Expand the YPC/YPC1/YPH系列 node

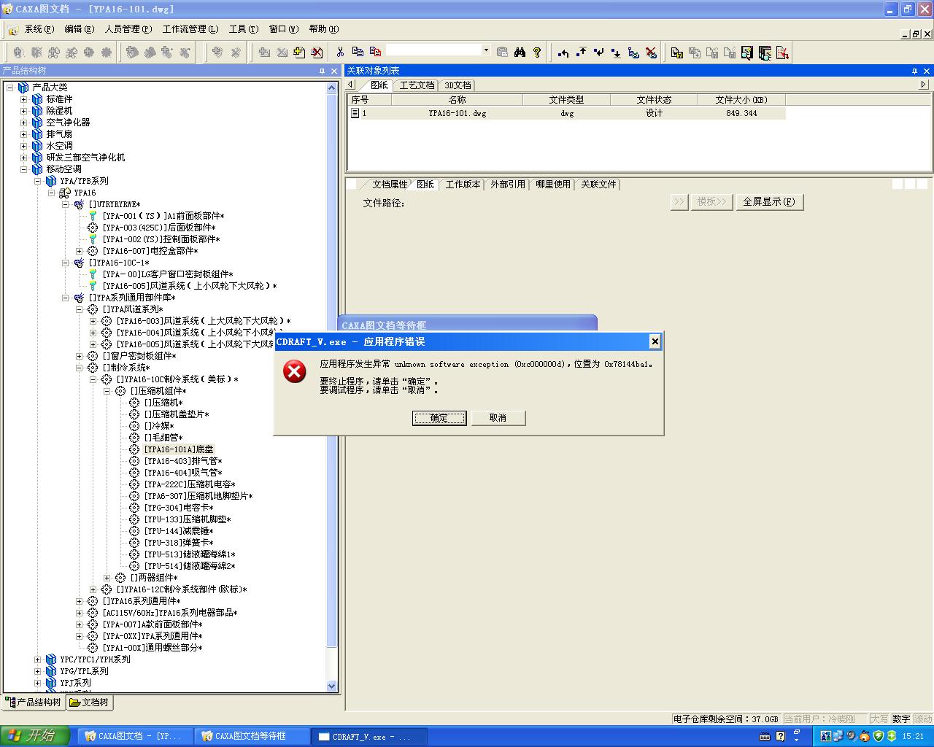[x=38, y=659]
